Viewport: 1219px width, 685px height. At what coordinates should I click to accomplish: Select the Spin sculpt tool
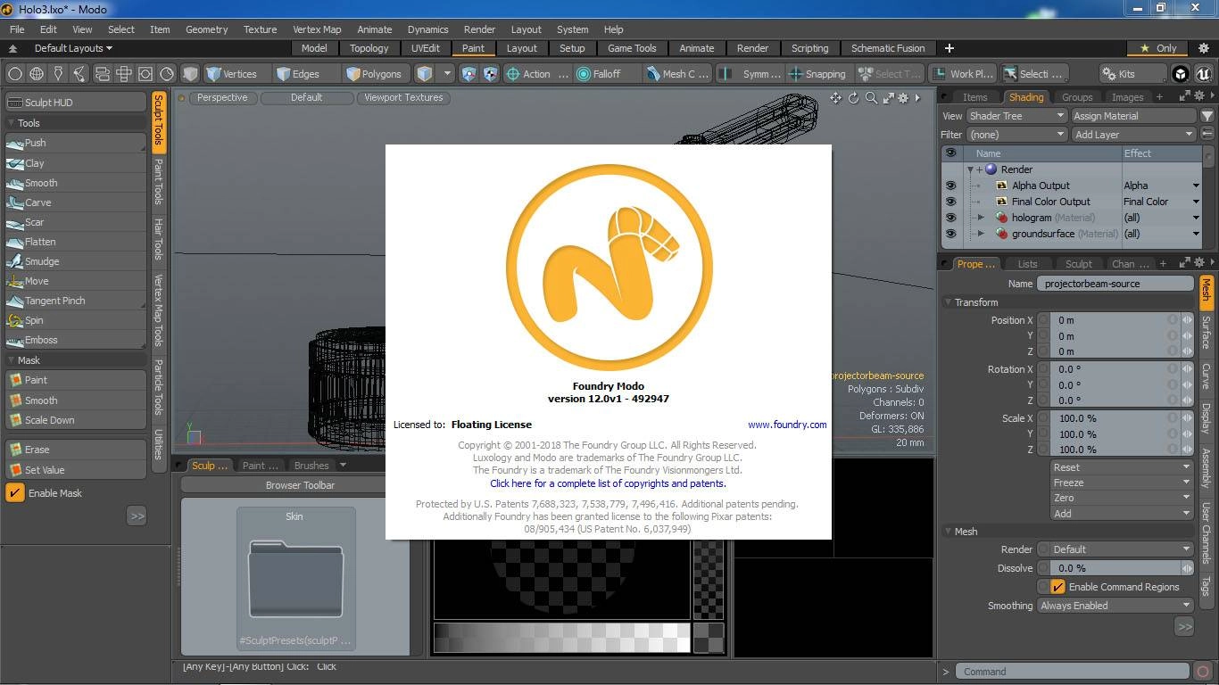click(75, 320)
